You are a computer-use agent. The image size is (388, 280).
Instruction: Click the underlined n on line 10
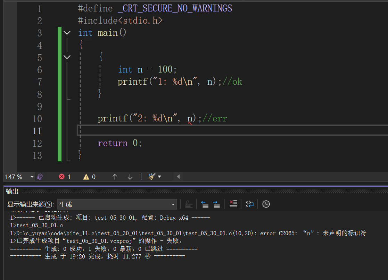[x=190, y=119]
